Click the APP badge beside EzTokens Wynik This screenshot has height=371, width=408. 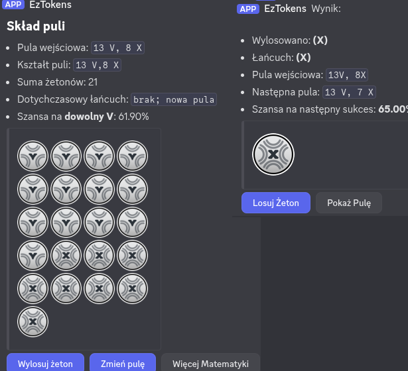point(248,9)
